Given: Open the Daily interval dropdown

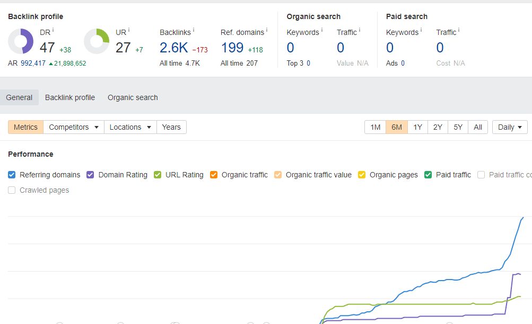Looking at the screenshot, I should point(510,127).
